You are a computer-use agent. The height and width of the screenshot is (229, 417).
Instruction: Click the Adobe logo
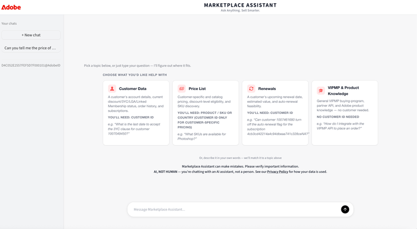click(x=11, y=7)
